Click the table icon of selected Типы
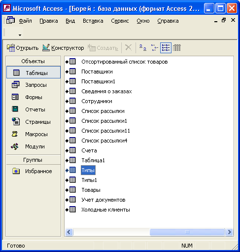This screenshot has width=240, height=252. pos(72,170)
